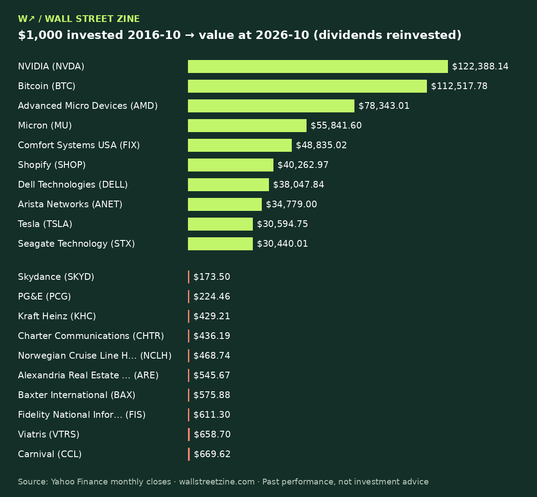Viewport: 537px width, 497px height.
Task: Click the Shopify green bar
Action: [x=230, y=165]
